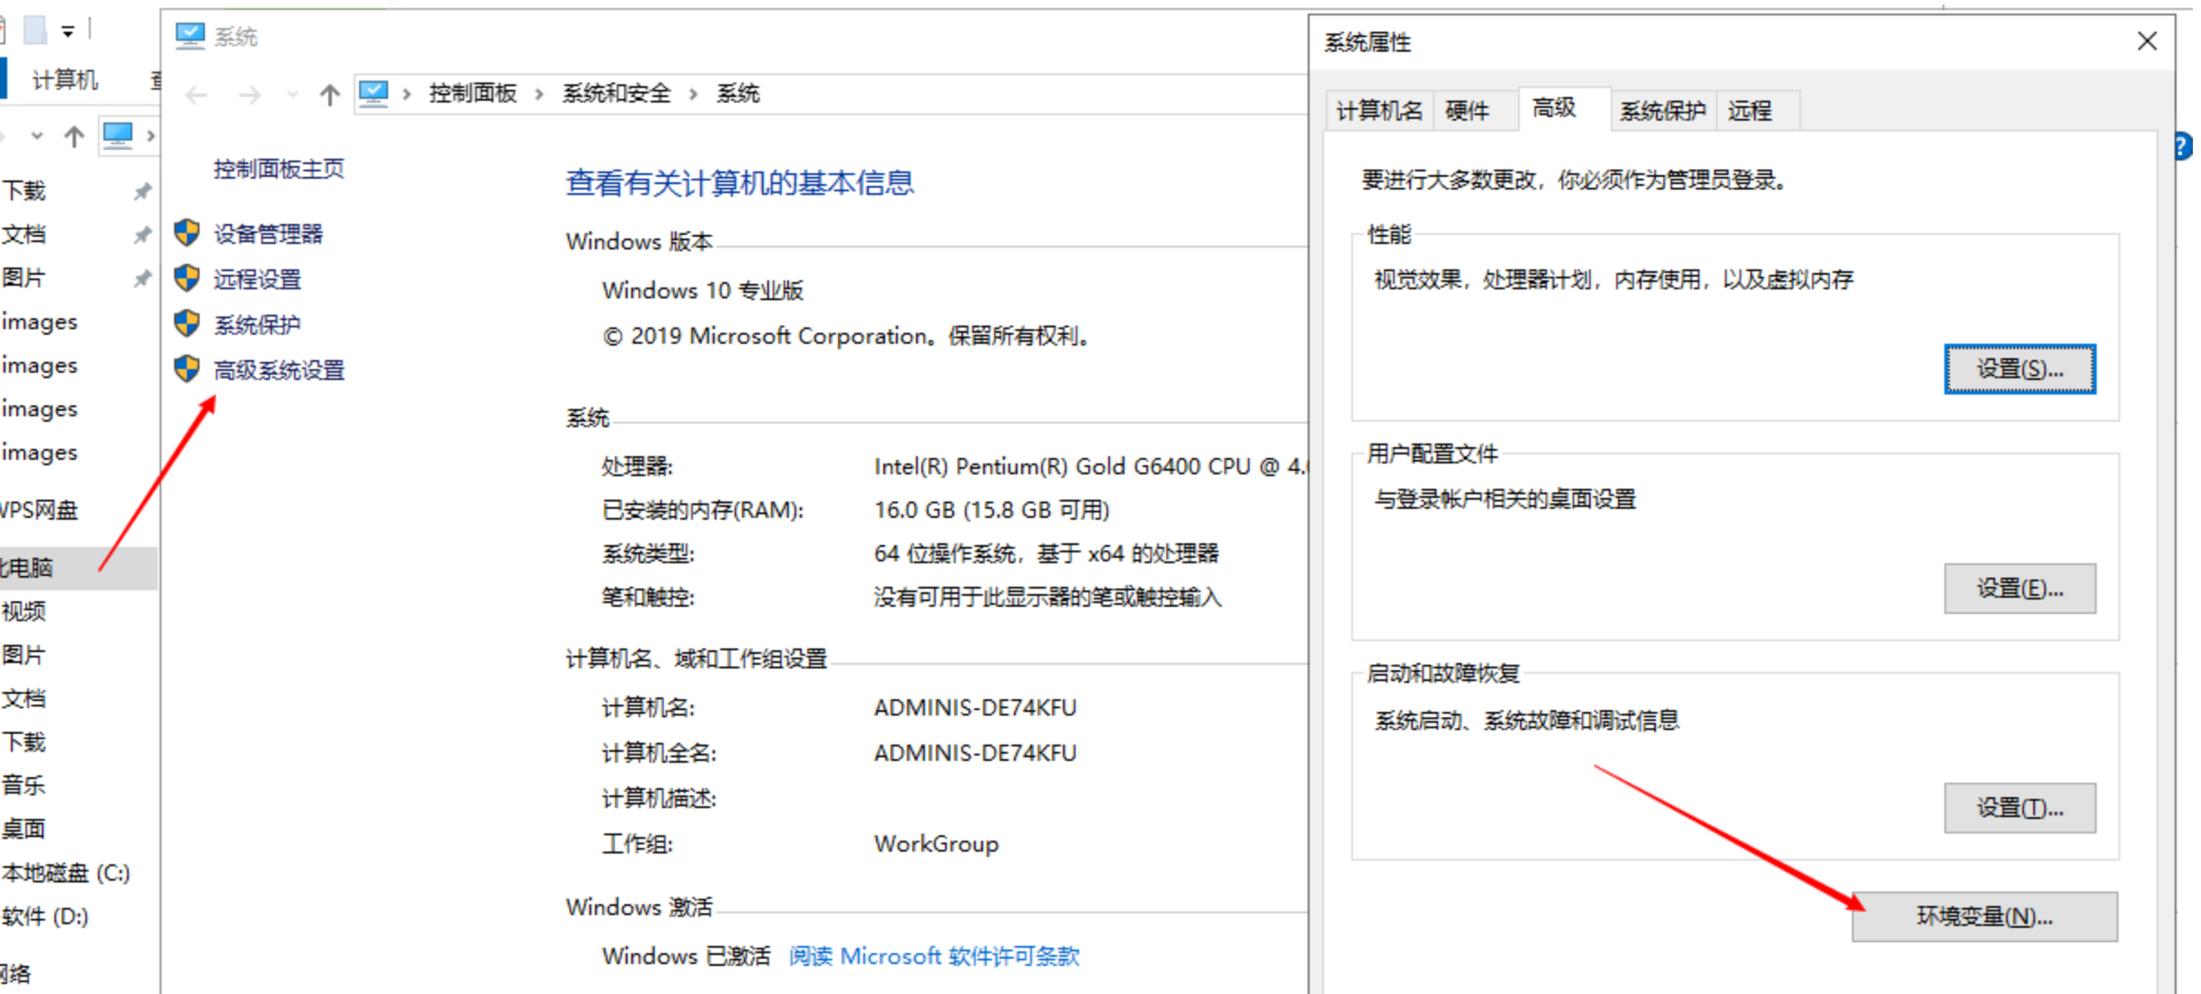Select 图片 pinned item in Explorer sidebar
This screenshot has width=2201, height=994.
click(24, 278)
